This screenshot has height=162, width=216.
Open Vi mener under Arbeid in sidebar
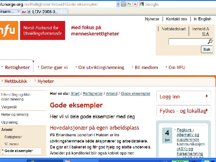tap(12, 144)
